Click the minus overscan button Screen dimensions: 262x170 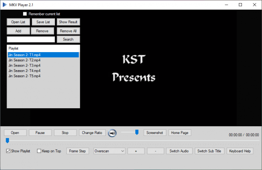[155, 151]
